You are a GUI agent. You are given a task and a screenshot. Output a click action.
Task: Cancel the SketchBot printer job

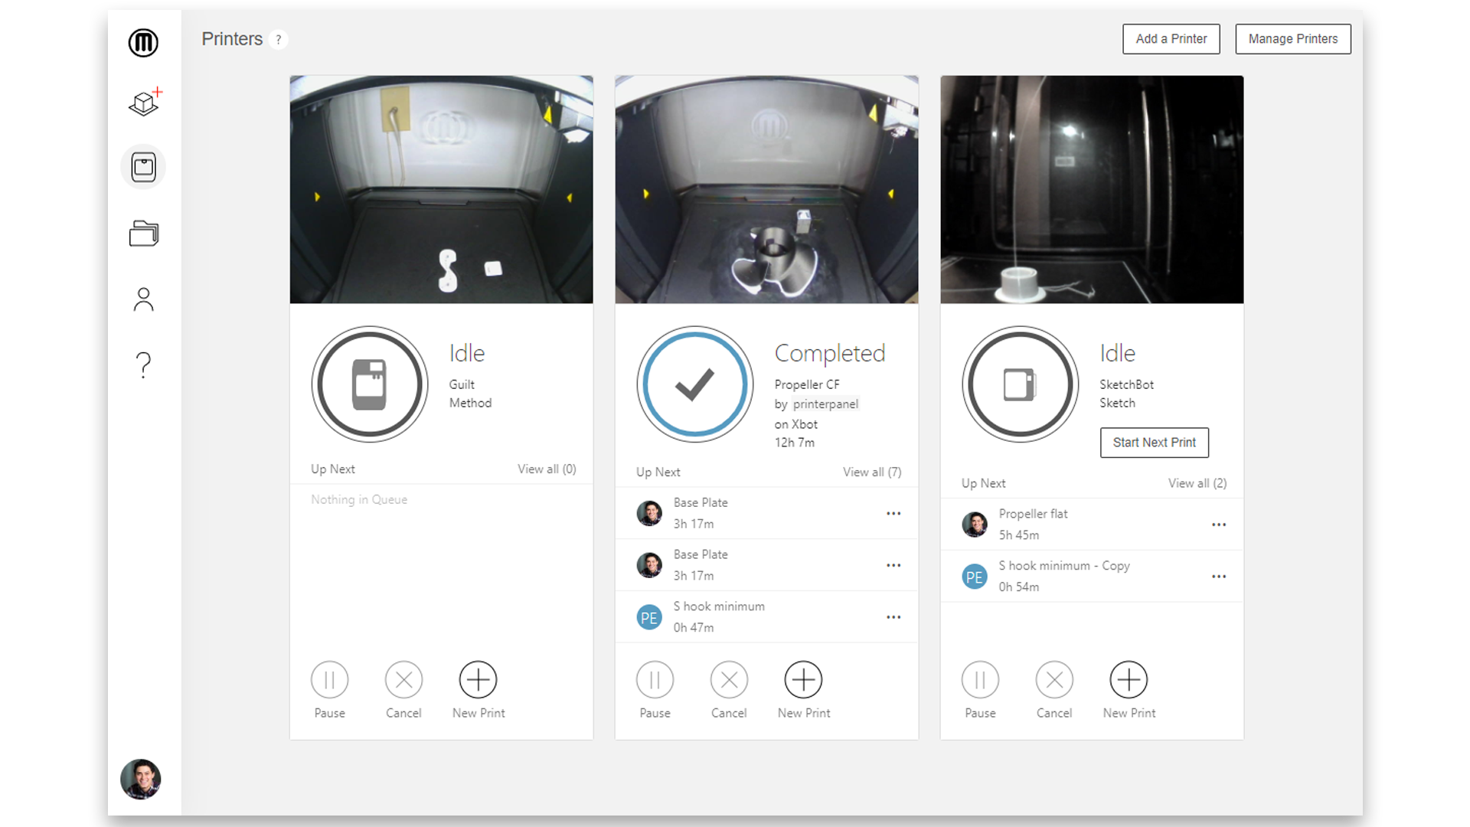point(1054,680)
